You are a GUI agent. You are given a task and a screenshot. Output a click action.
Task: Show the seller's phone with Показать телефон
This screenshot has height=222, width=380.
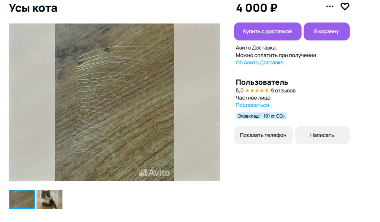coord(263,135)
